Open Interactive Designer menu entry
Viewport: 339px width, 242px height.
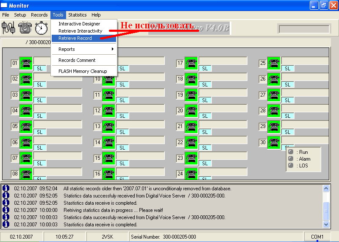[79, 24]
